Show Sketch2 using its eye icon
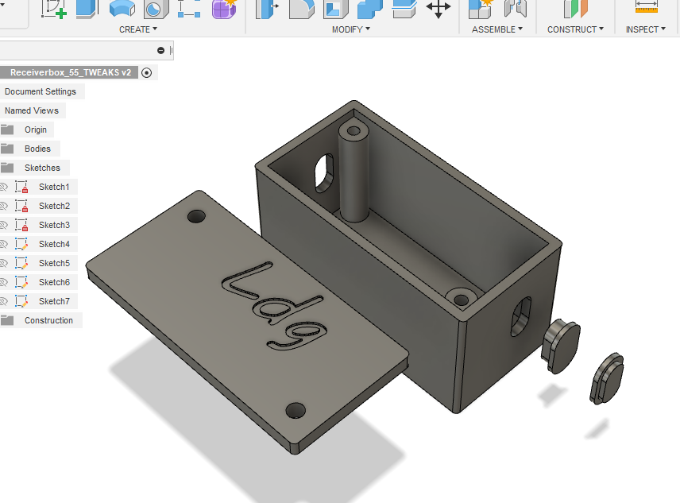Image resolution: width=680 pixels, height=503 pixels. [4, 206]
